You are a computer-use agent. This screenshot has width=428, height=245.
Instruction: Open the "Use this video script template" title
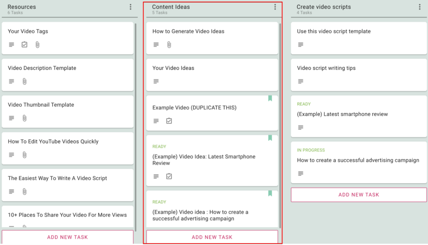(334, 31)
